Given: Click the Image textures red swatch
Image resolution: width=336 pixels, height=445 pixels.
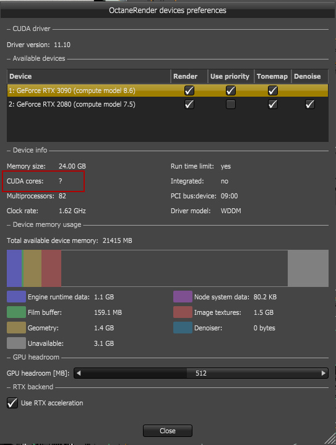Looking at the screenshot, I should [x=183, y=312].
